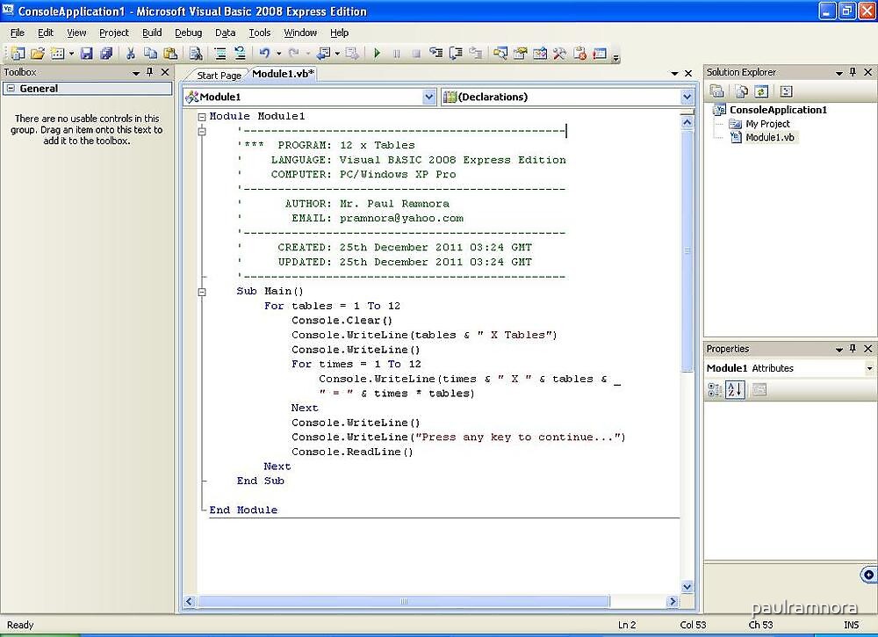The height and width of the screenshot is (637, 878).
Task: Click the Open File folder icon
Action: 37,54
